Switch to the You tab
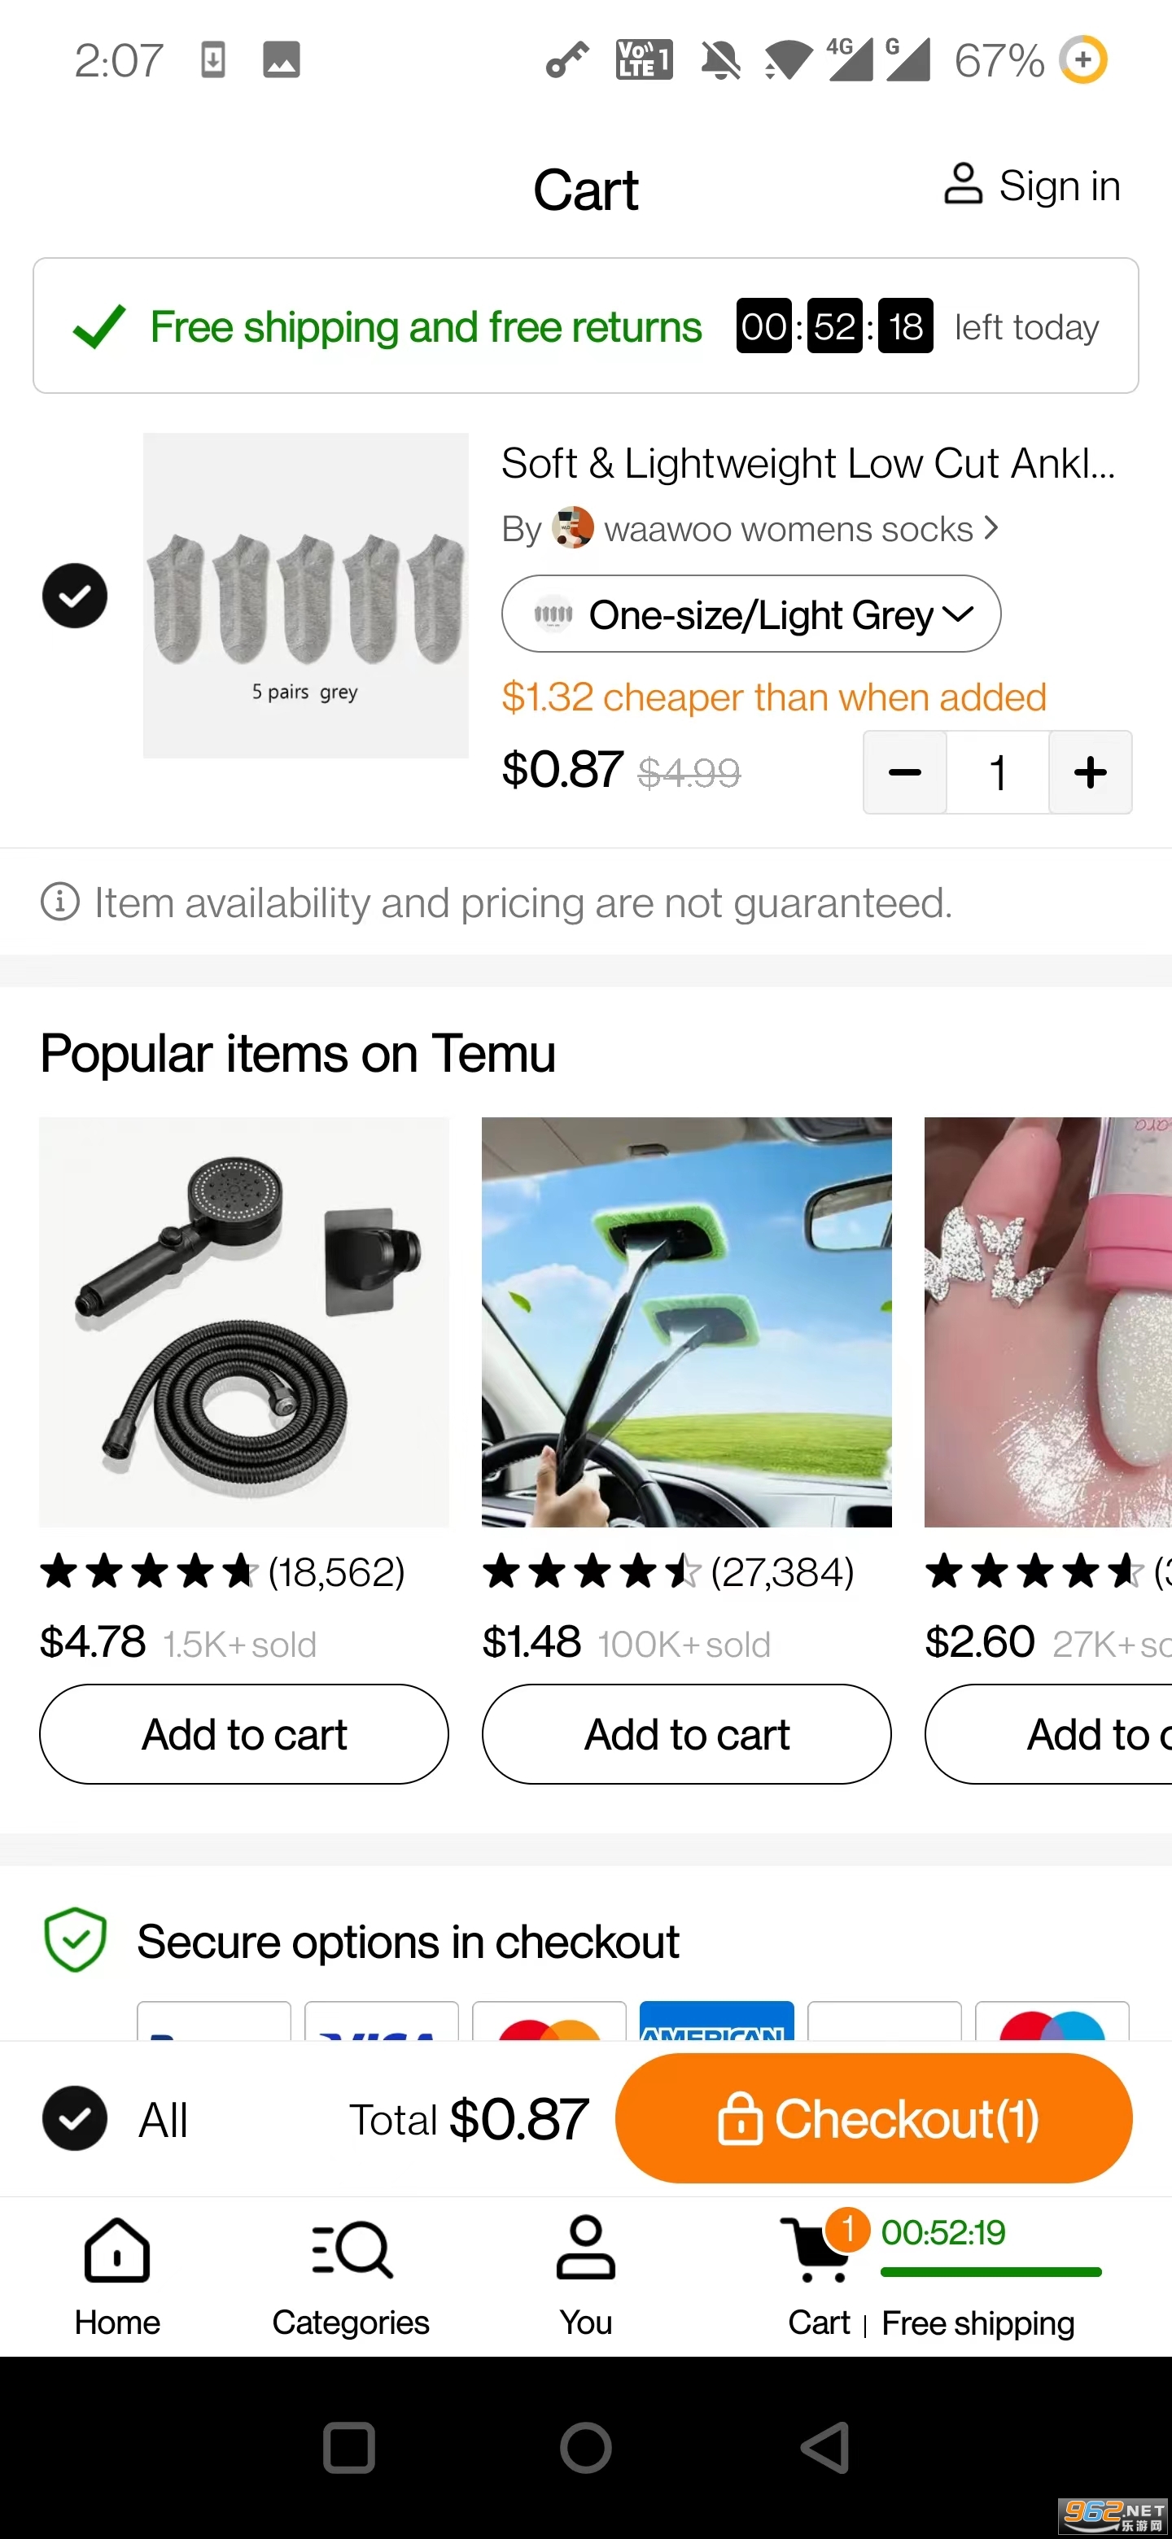 click(585, 2275)
